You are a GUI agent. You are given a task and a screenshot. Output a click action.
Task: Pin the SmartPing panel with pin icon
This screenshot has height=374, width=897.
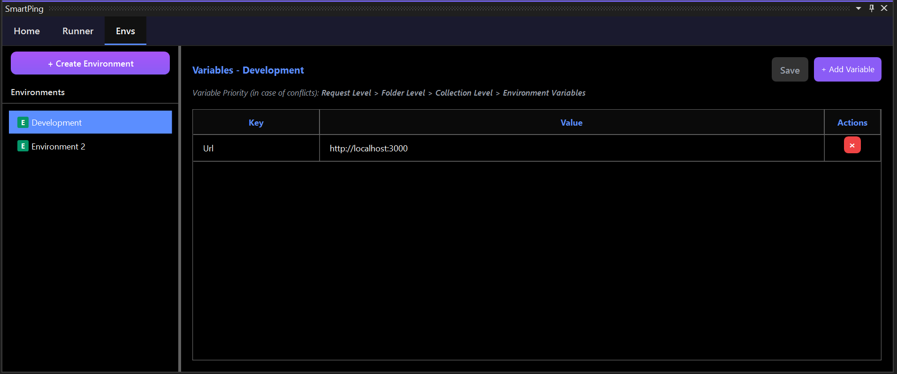872,8
